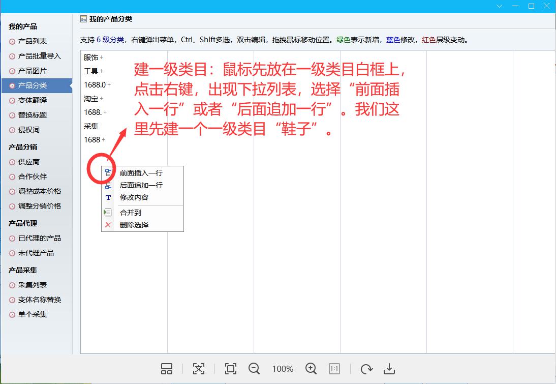
Task: Click the fullscreen icon in bottom toolbar
Action: click(x=231, y=369)
